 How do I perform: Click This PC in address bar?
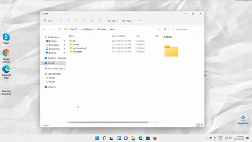[x=74, y=29]
